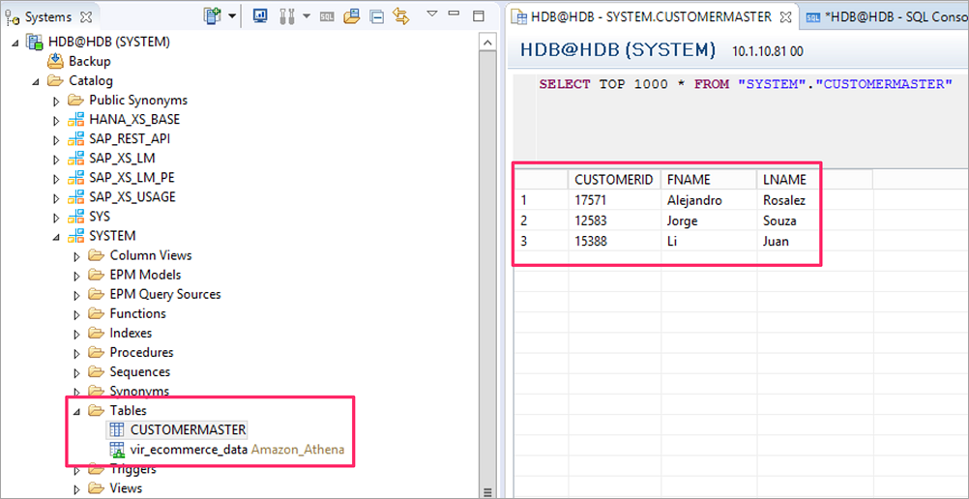Select the Souza cell

(814, 220)
